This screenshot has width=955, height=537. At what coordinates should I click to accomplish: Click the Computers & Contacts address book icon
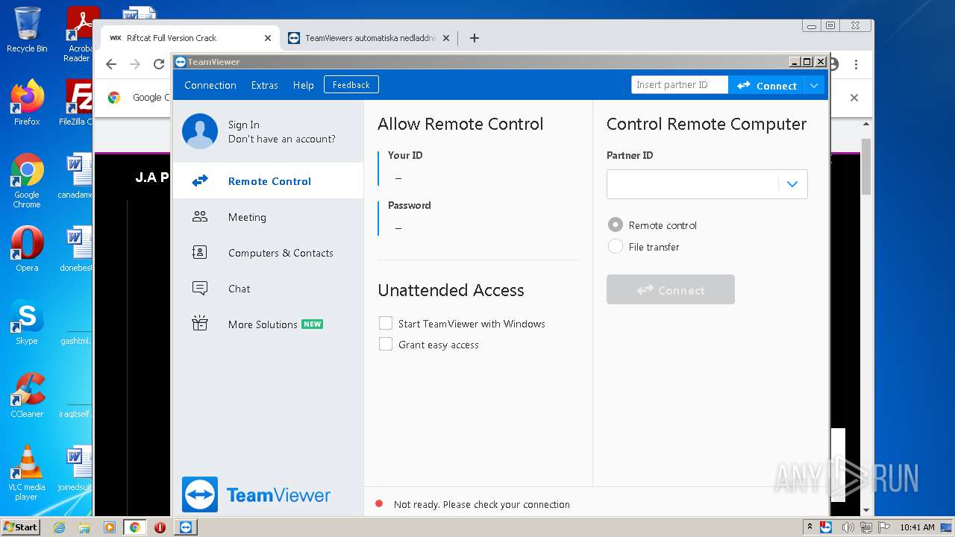click(200, 252)
